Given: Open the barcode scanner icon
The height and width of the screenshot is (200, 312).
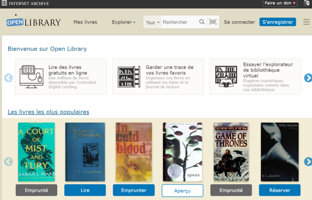Looking at the screenshot, I should click(x=213, y=22).
